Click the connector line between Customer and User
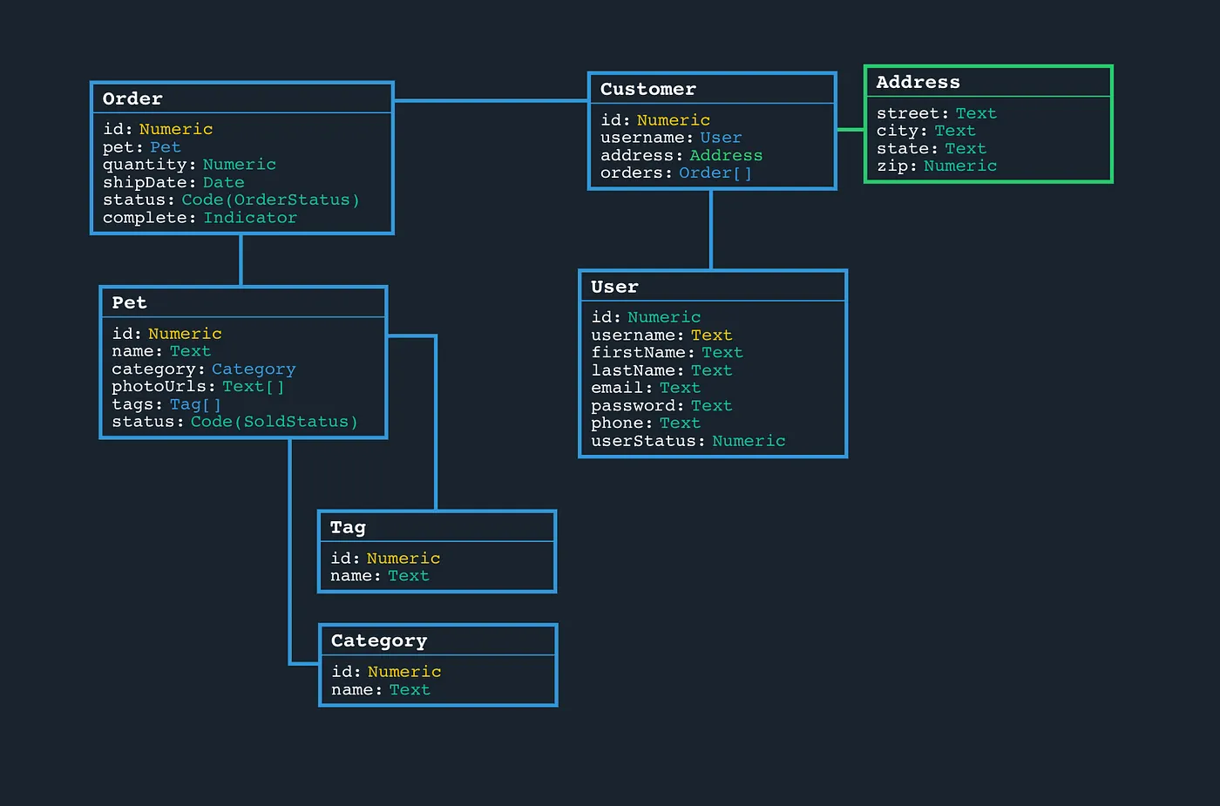 pyautogui.click(x=712, y=227)
